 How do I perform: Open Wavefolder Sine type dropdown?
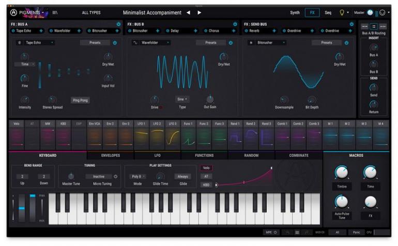tap(182, 99)
